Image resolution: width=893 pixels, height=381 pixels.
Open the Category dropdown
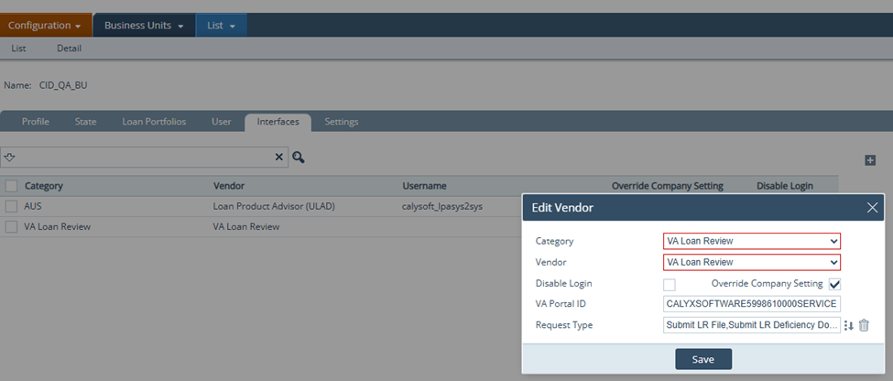(751, 241)
